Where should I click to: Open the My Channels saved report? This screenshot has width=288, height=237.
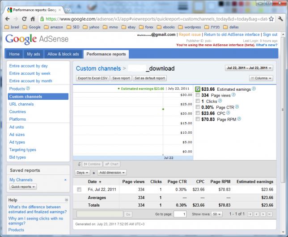tap(21, 180)
